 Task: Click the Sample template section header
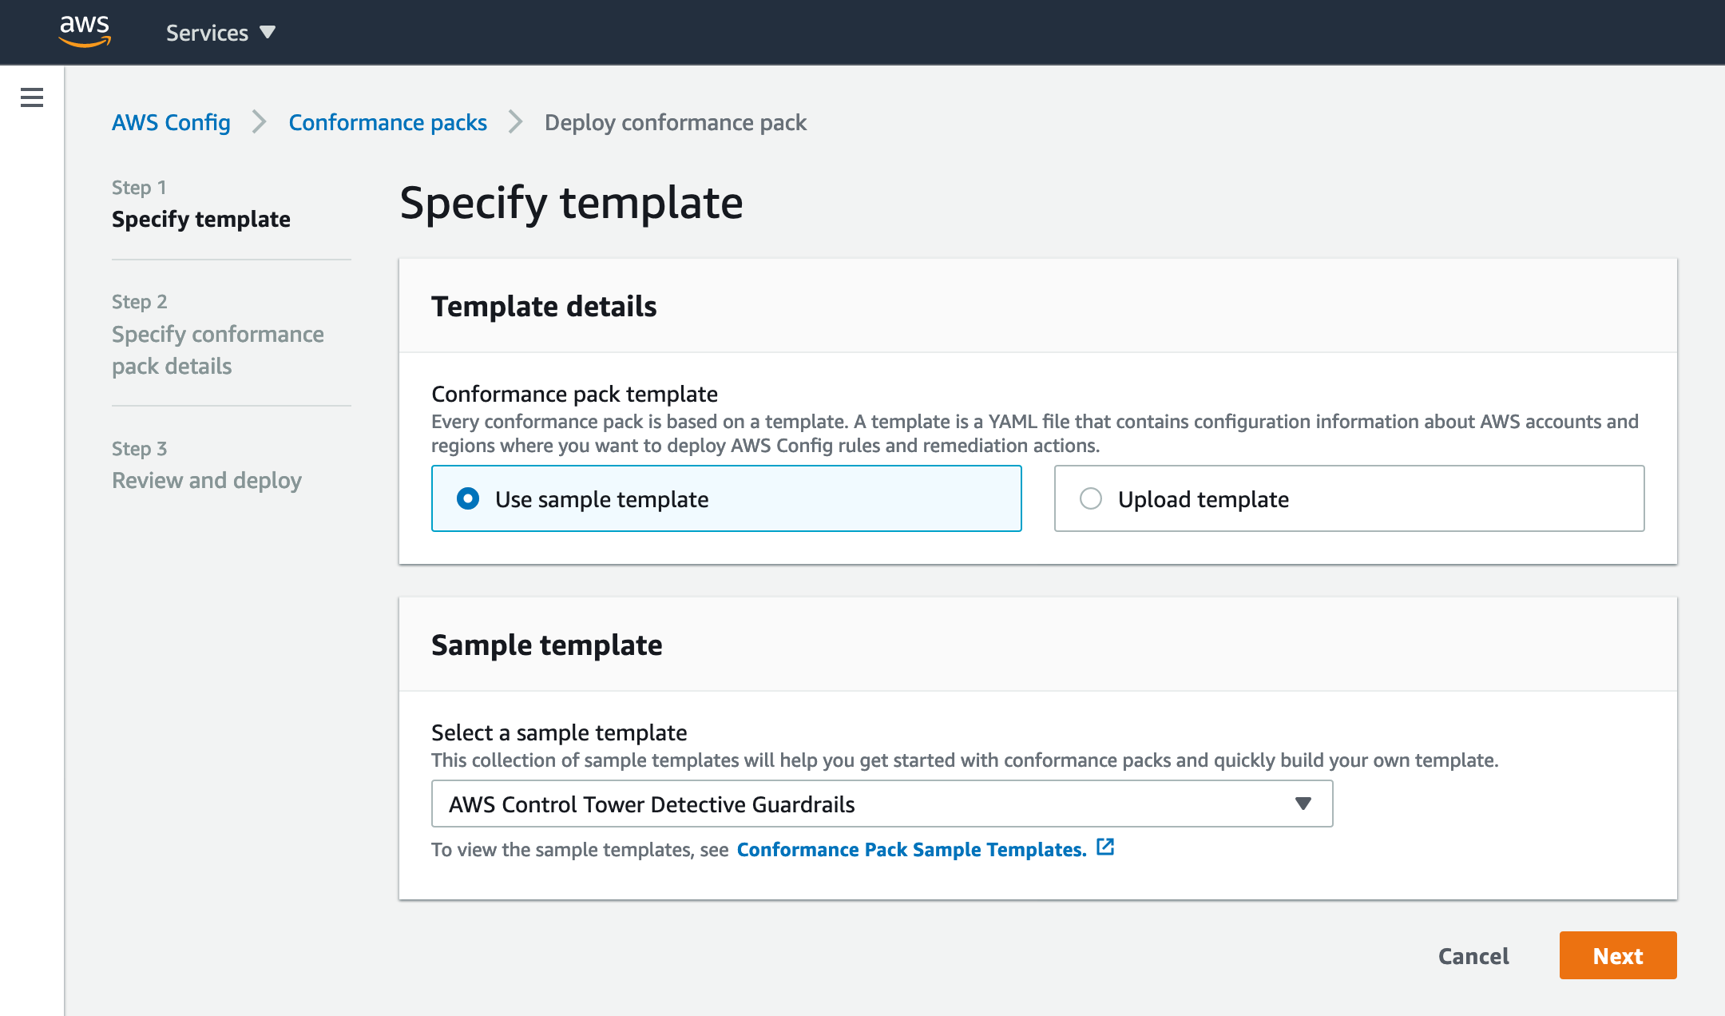(x=547, y=645)
